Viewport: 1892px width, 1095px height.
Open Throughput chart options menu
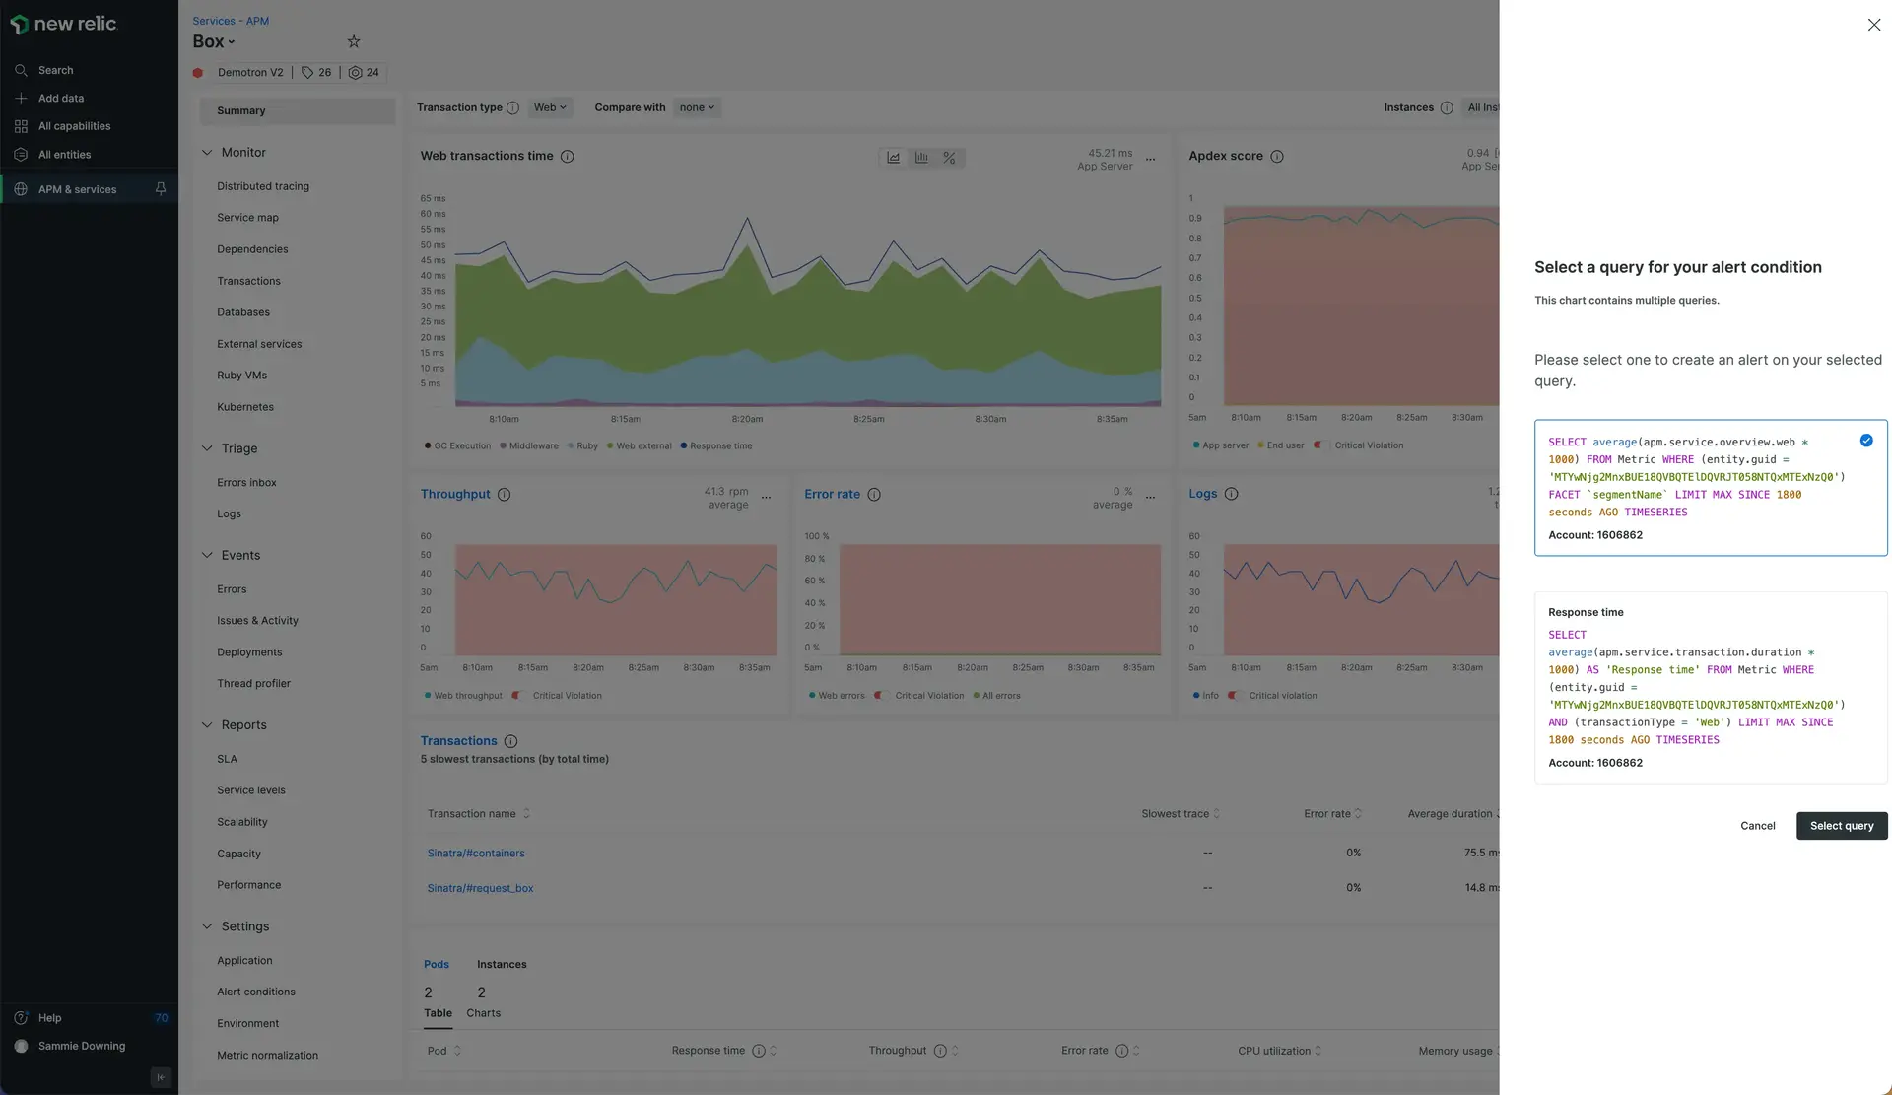(766, 498)
